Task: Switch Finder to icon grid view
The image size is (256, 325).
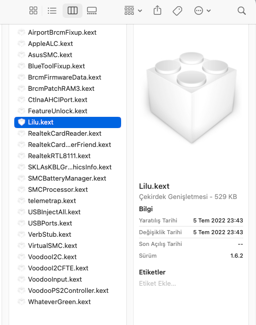Action: (x=33, y=11)
